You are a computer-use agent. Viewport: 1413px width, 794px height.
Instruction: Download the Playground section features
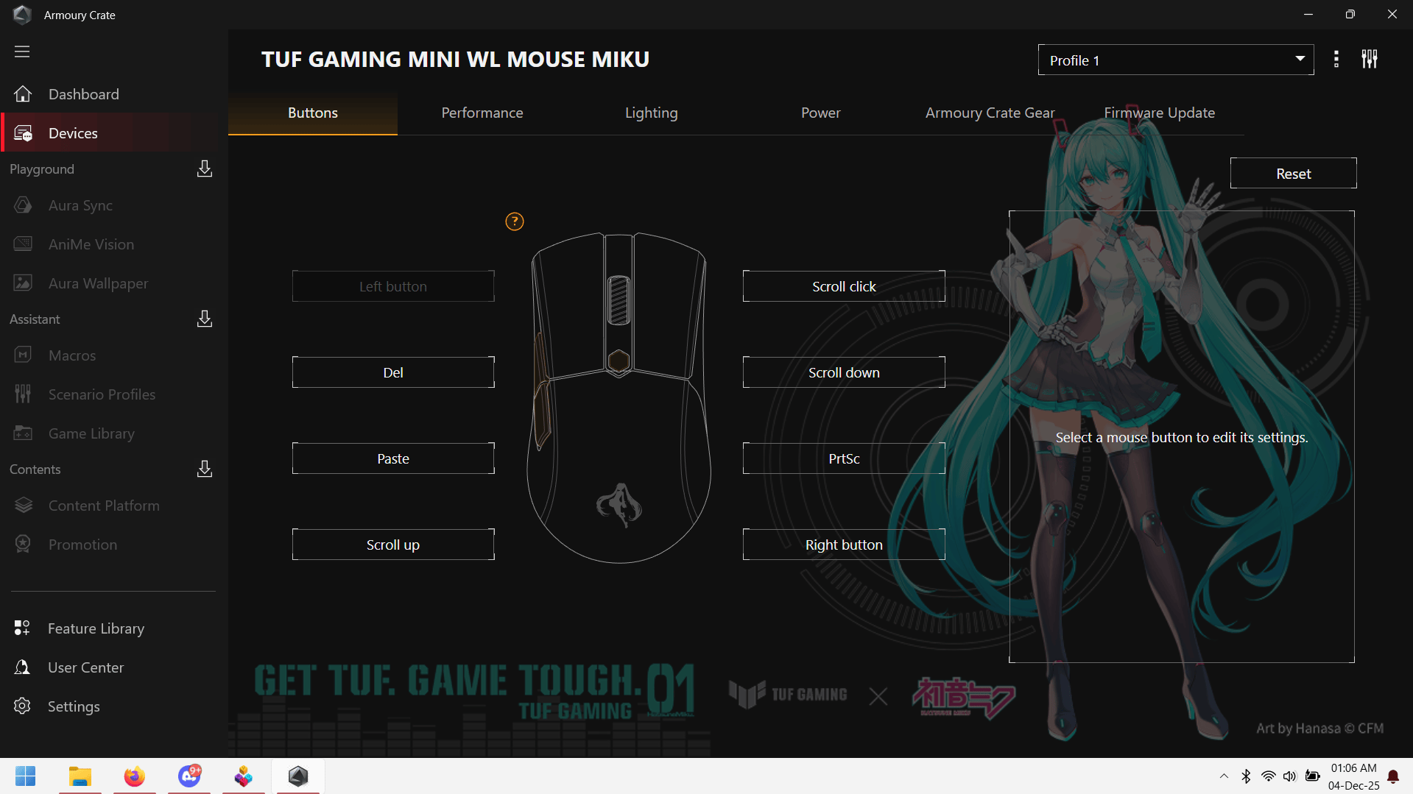click(x=205, y=169)
